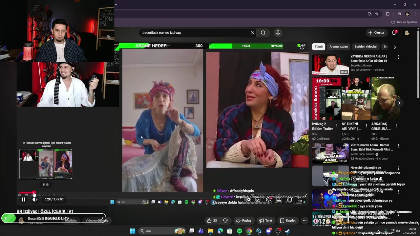The image size is (420, 236).
Task: Open Discord from taskbar
Action: click(x=268, y=231)
